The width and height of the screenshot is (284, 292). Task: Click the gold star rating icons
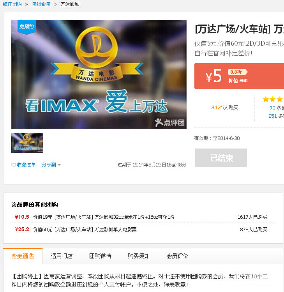(x=273, y=99)
